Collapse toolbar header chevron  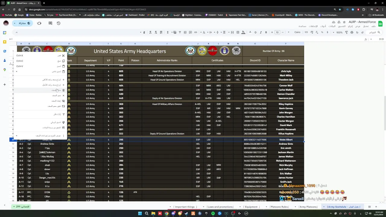pyautogui.click(x=16, y=32)
